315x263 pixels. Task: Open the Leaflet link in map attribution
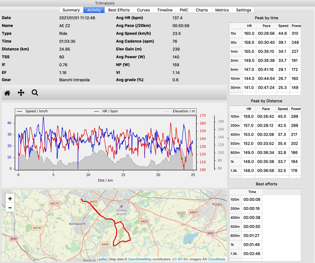pos(102,259)
